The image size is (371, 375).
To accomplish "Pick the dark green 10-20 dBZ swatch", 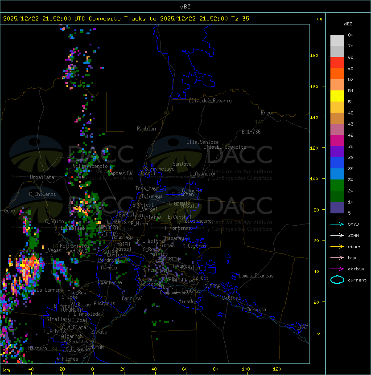I will tap(337, 196).
